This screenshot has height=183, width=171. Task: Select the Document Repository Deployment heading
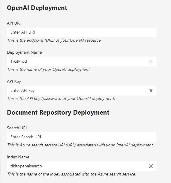(58, 112)
